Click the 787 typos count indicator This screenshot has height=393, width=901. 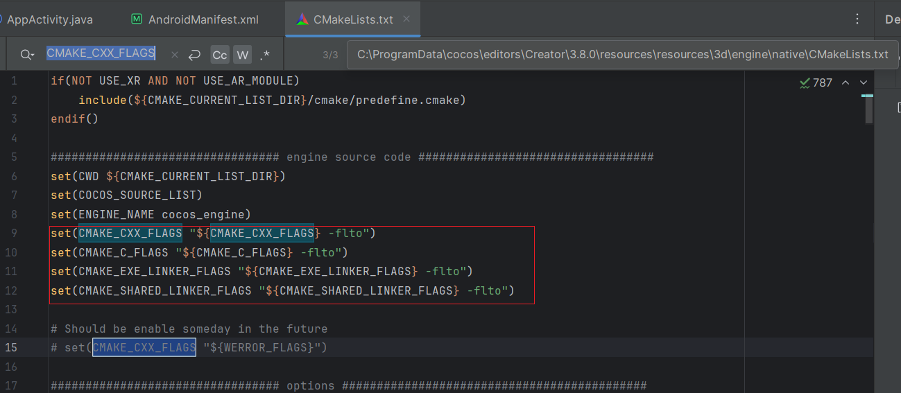[x=822, y=83]
